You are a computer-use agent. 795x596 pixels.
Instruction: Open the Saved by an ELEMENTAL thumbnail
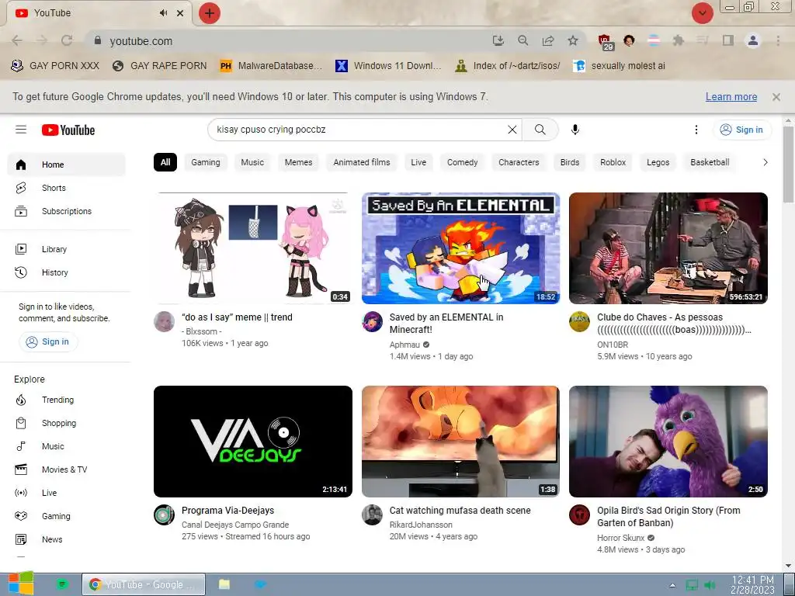[460, 248]
